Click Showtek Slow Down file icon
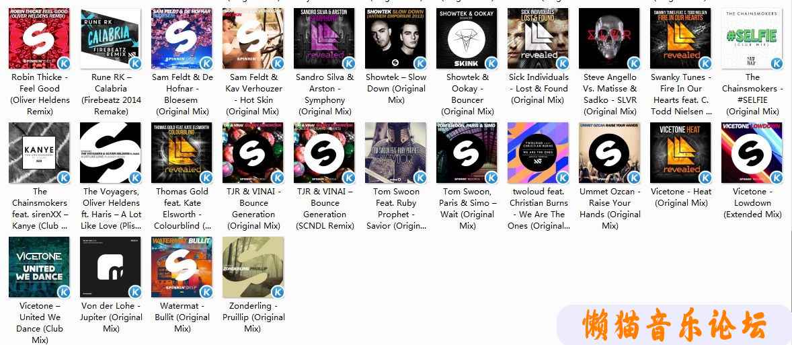This screenshot has width=792, height=345. click(395, 38)
